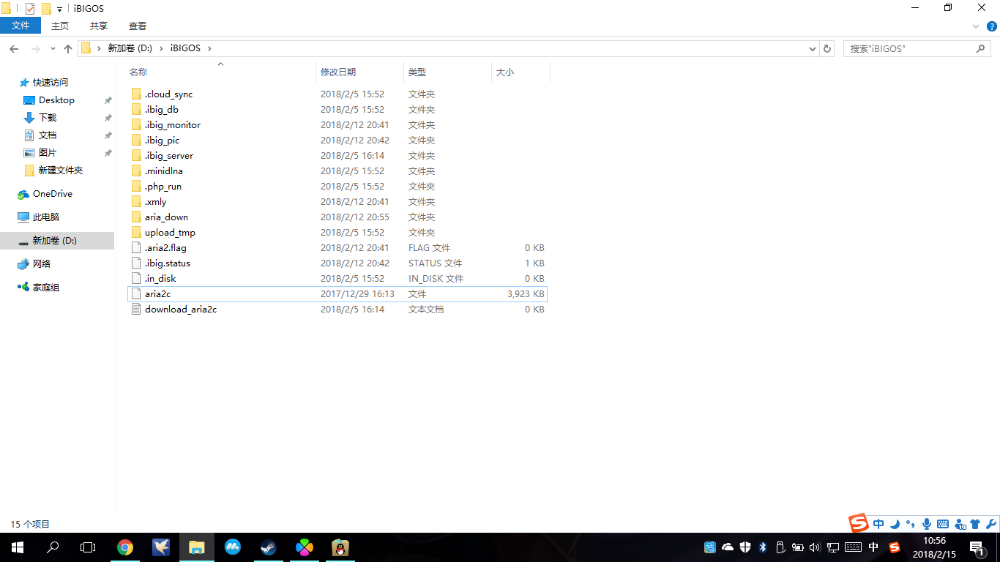
Task: Expand the address bar history dropdown
Action: click(x=813, y=49)
